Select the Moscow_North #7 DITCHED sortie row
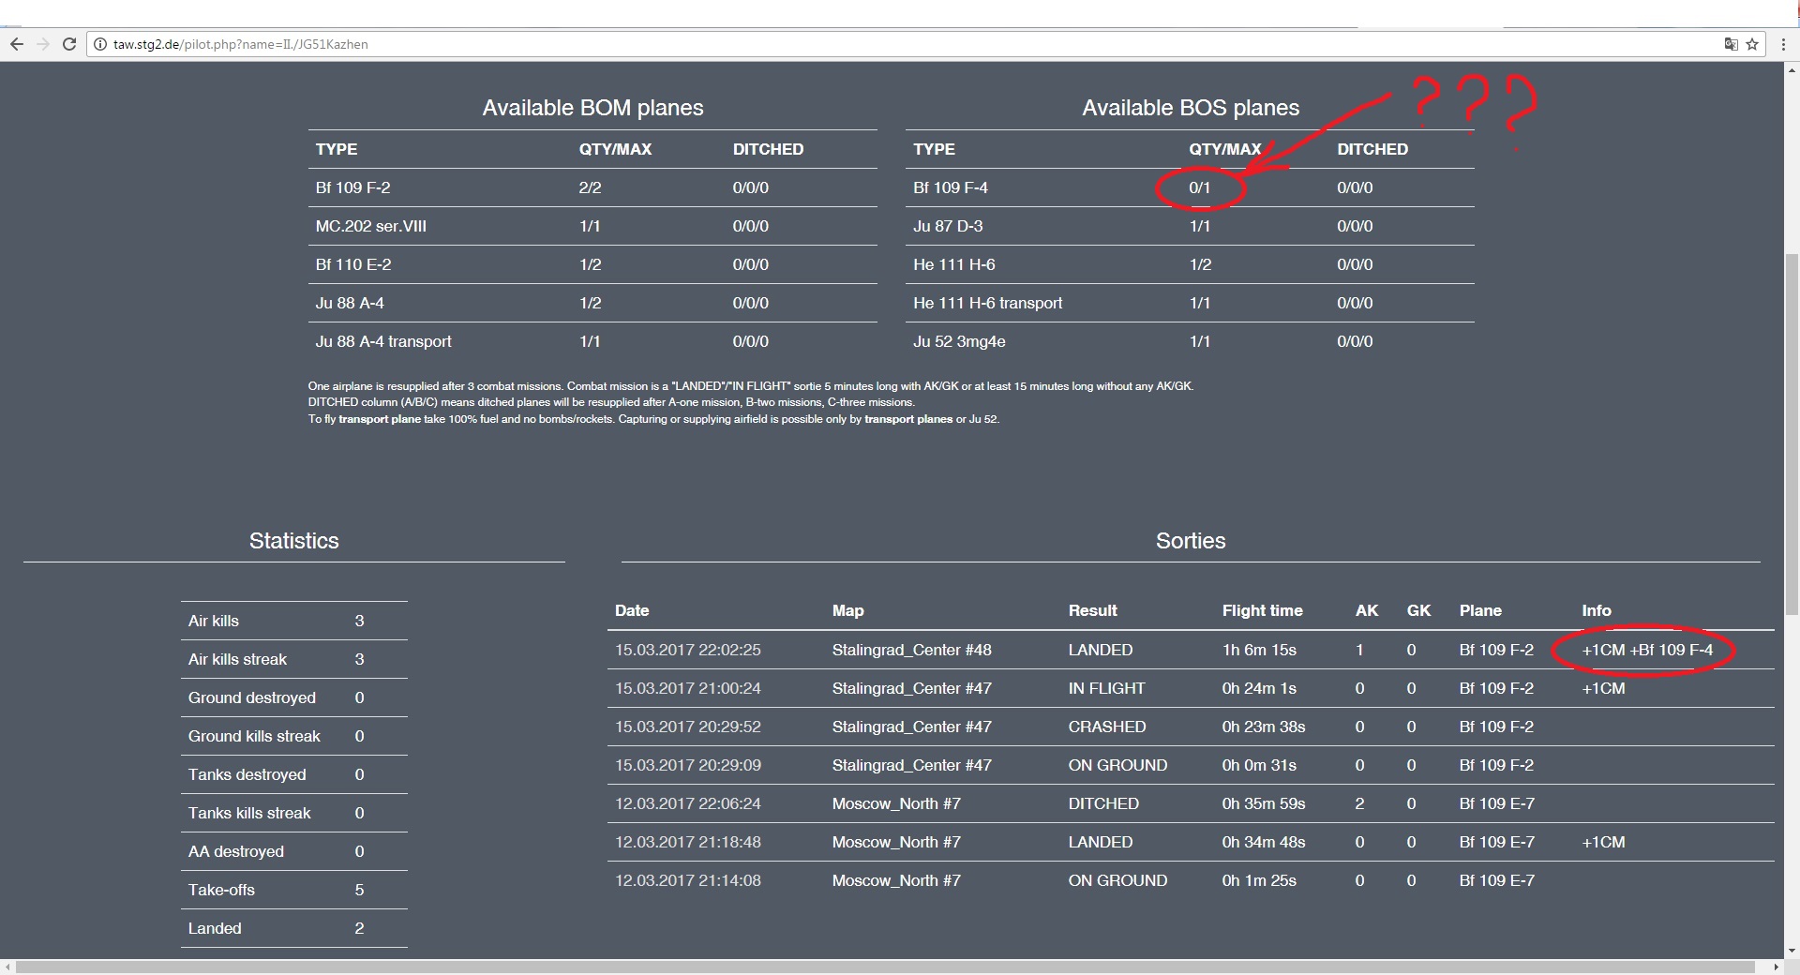1800x975 pixels. [1102, 803]
